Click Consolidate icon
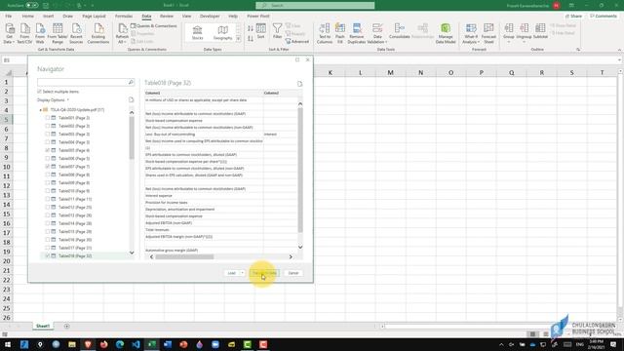 tap(399, 28)
